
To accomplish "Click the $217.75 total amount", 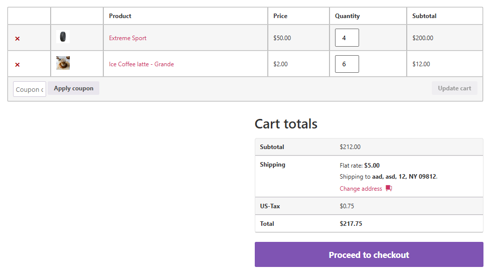I will pyautogui.click(x=351, y=224).
